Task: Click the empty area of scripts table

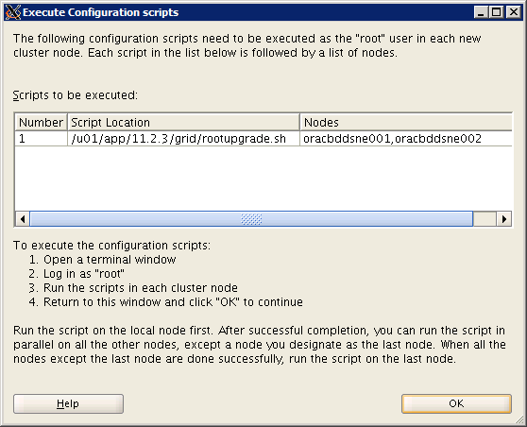Action: 263,179
